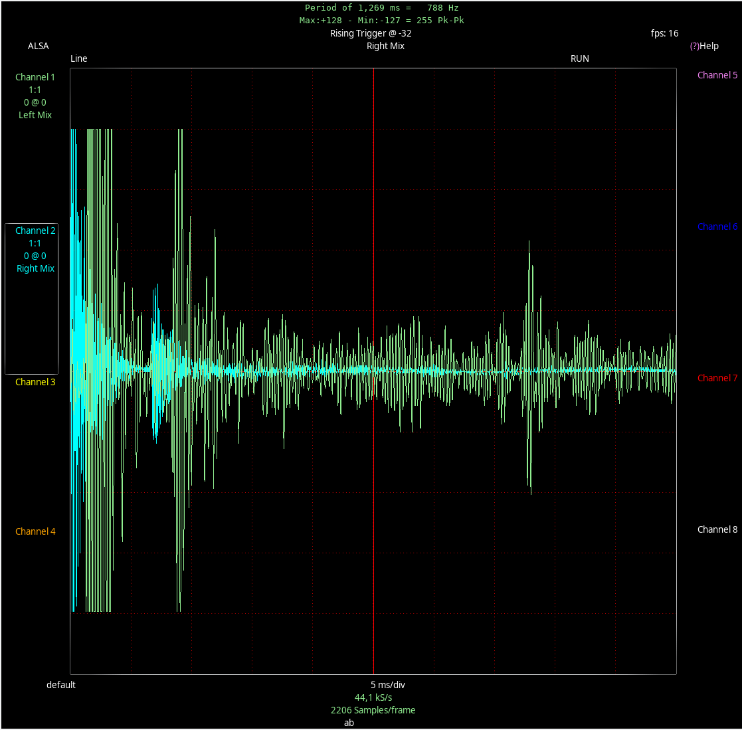
Task: Select Channel 8
Action: [717, 530]
